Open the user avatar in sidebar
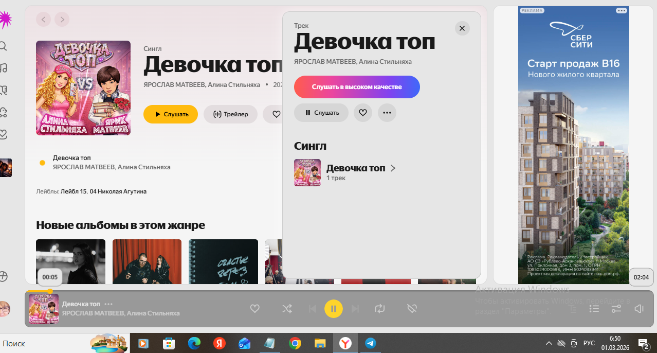The height and width of the screenshot is (353, 657). click(4, 309)
